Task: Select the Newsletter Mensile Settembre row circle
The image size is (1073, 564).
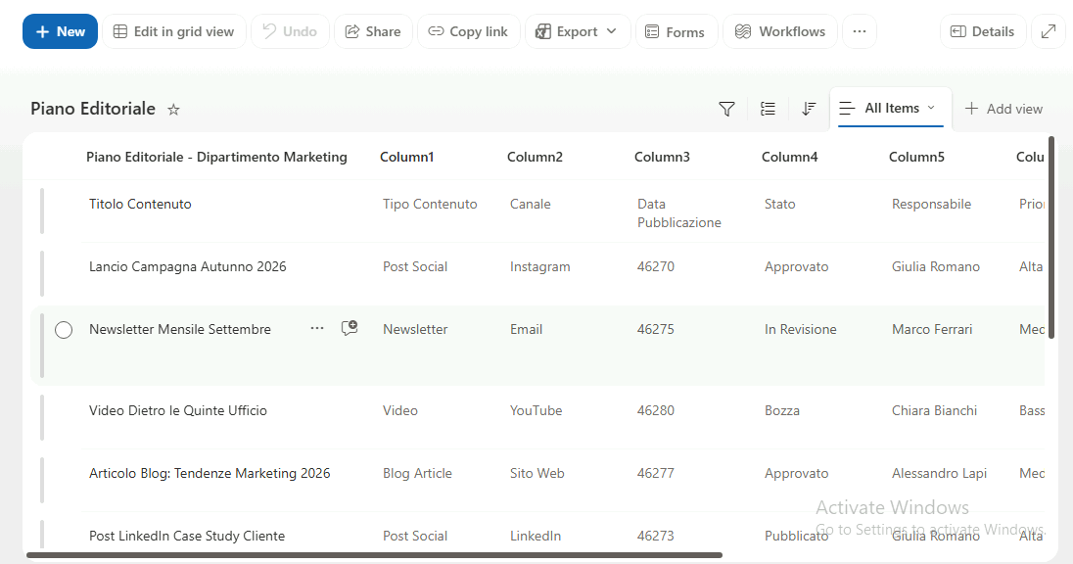Action: [64, 330]
